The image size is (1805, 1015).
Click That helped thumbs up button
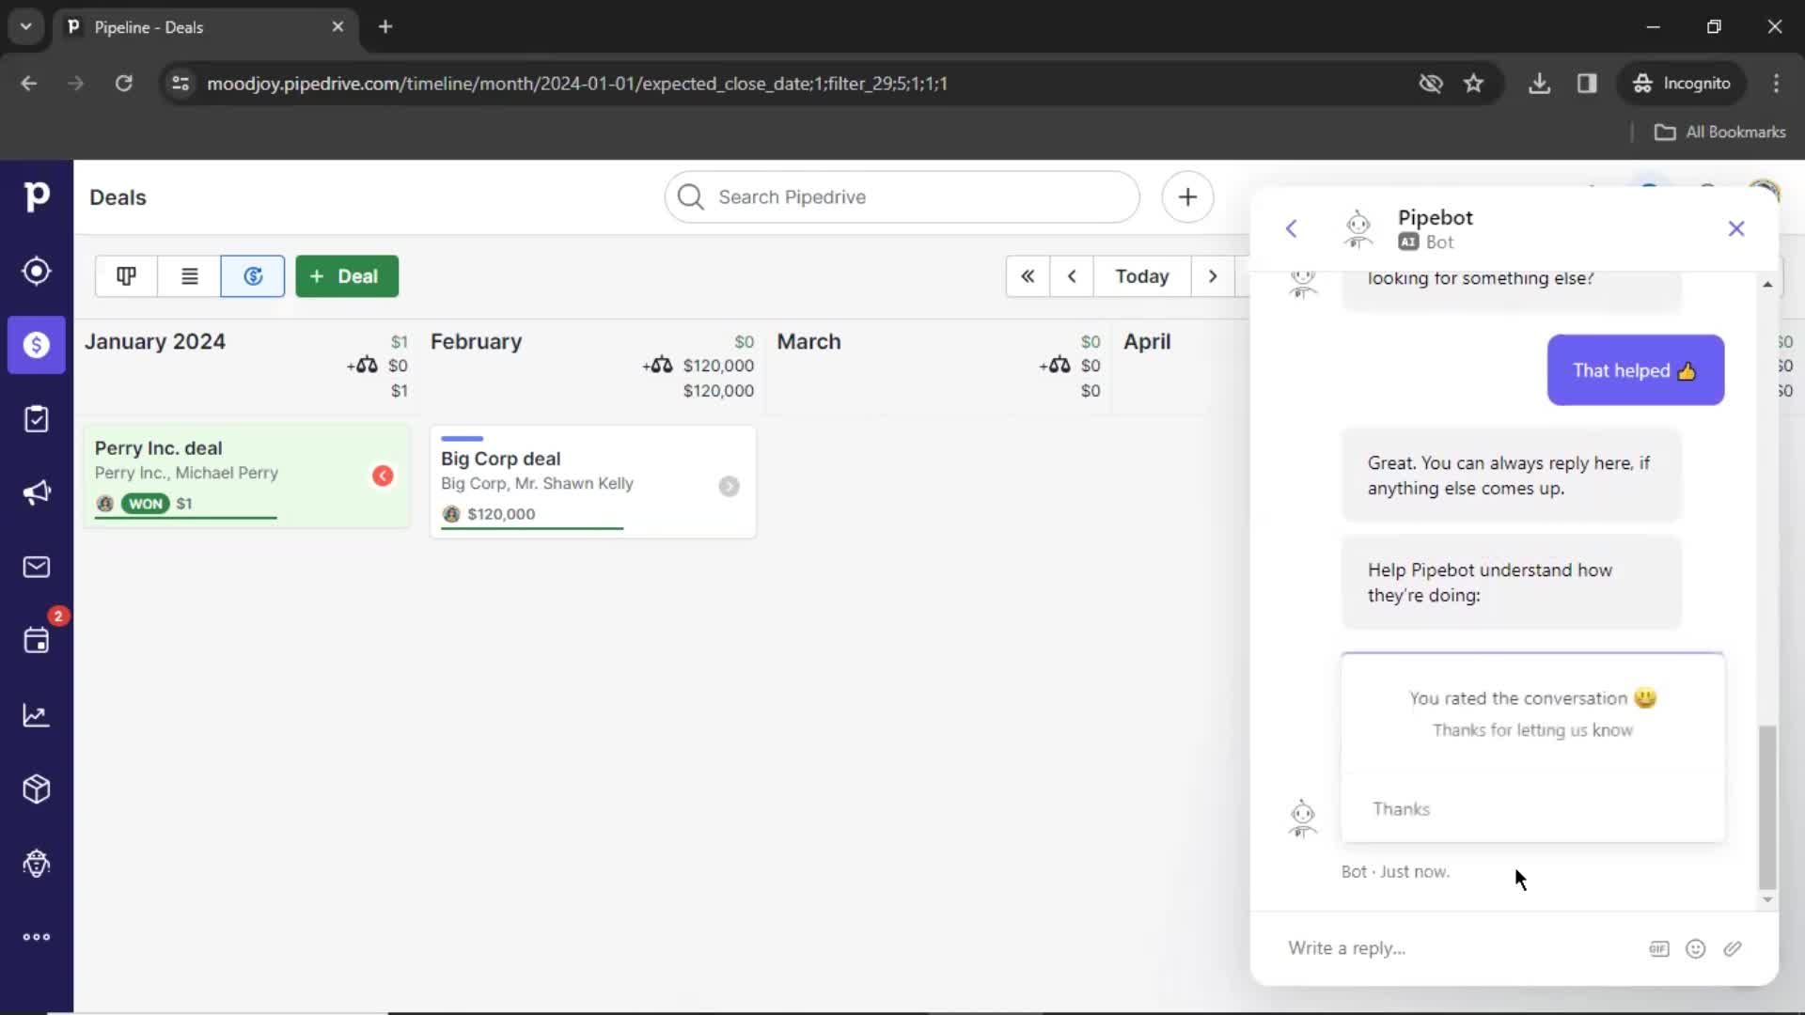tap(1633, 369)
